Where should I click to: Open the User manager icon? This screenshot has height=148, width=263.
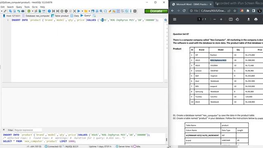tap(36, 11)
